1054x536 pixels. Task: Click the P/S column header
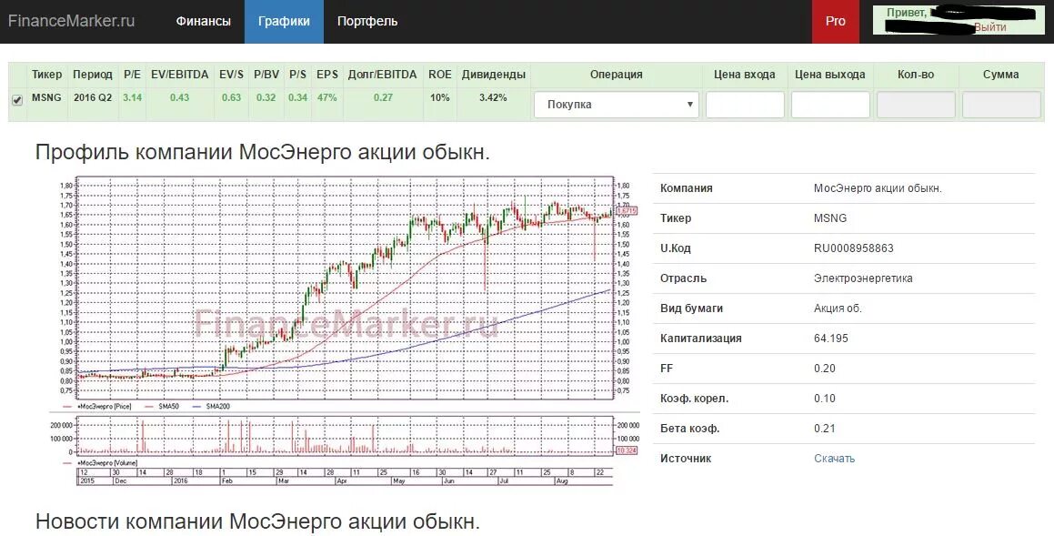click(x=297, y=74)
